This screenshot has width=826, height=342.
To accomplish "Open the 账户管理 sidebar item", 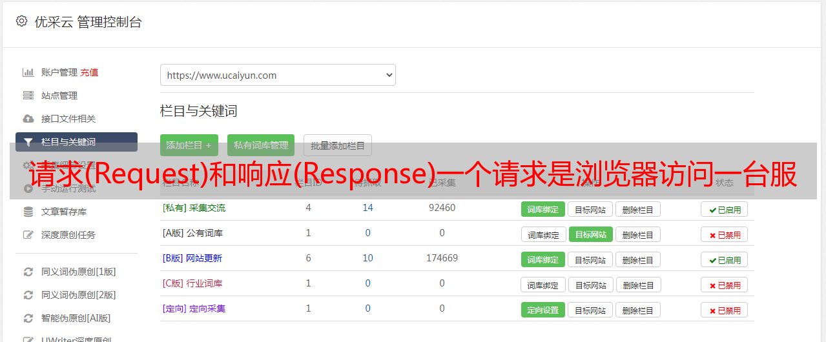I will pos(59,72).
